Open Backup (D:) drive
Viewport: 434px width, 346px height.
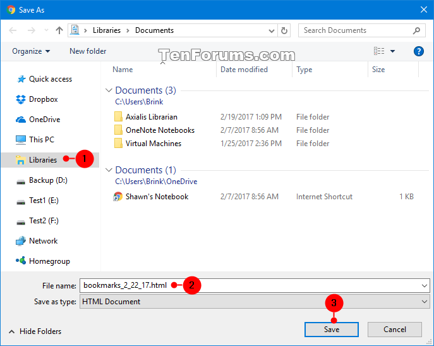(x=48, y=180)
